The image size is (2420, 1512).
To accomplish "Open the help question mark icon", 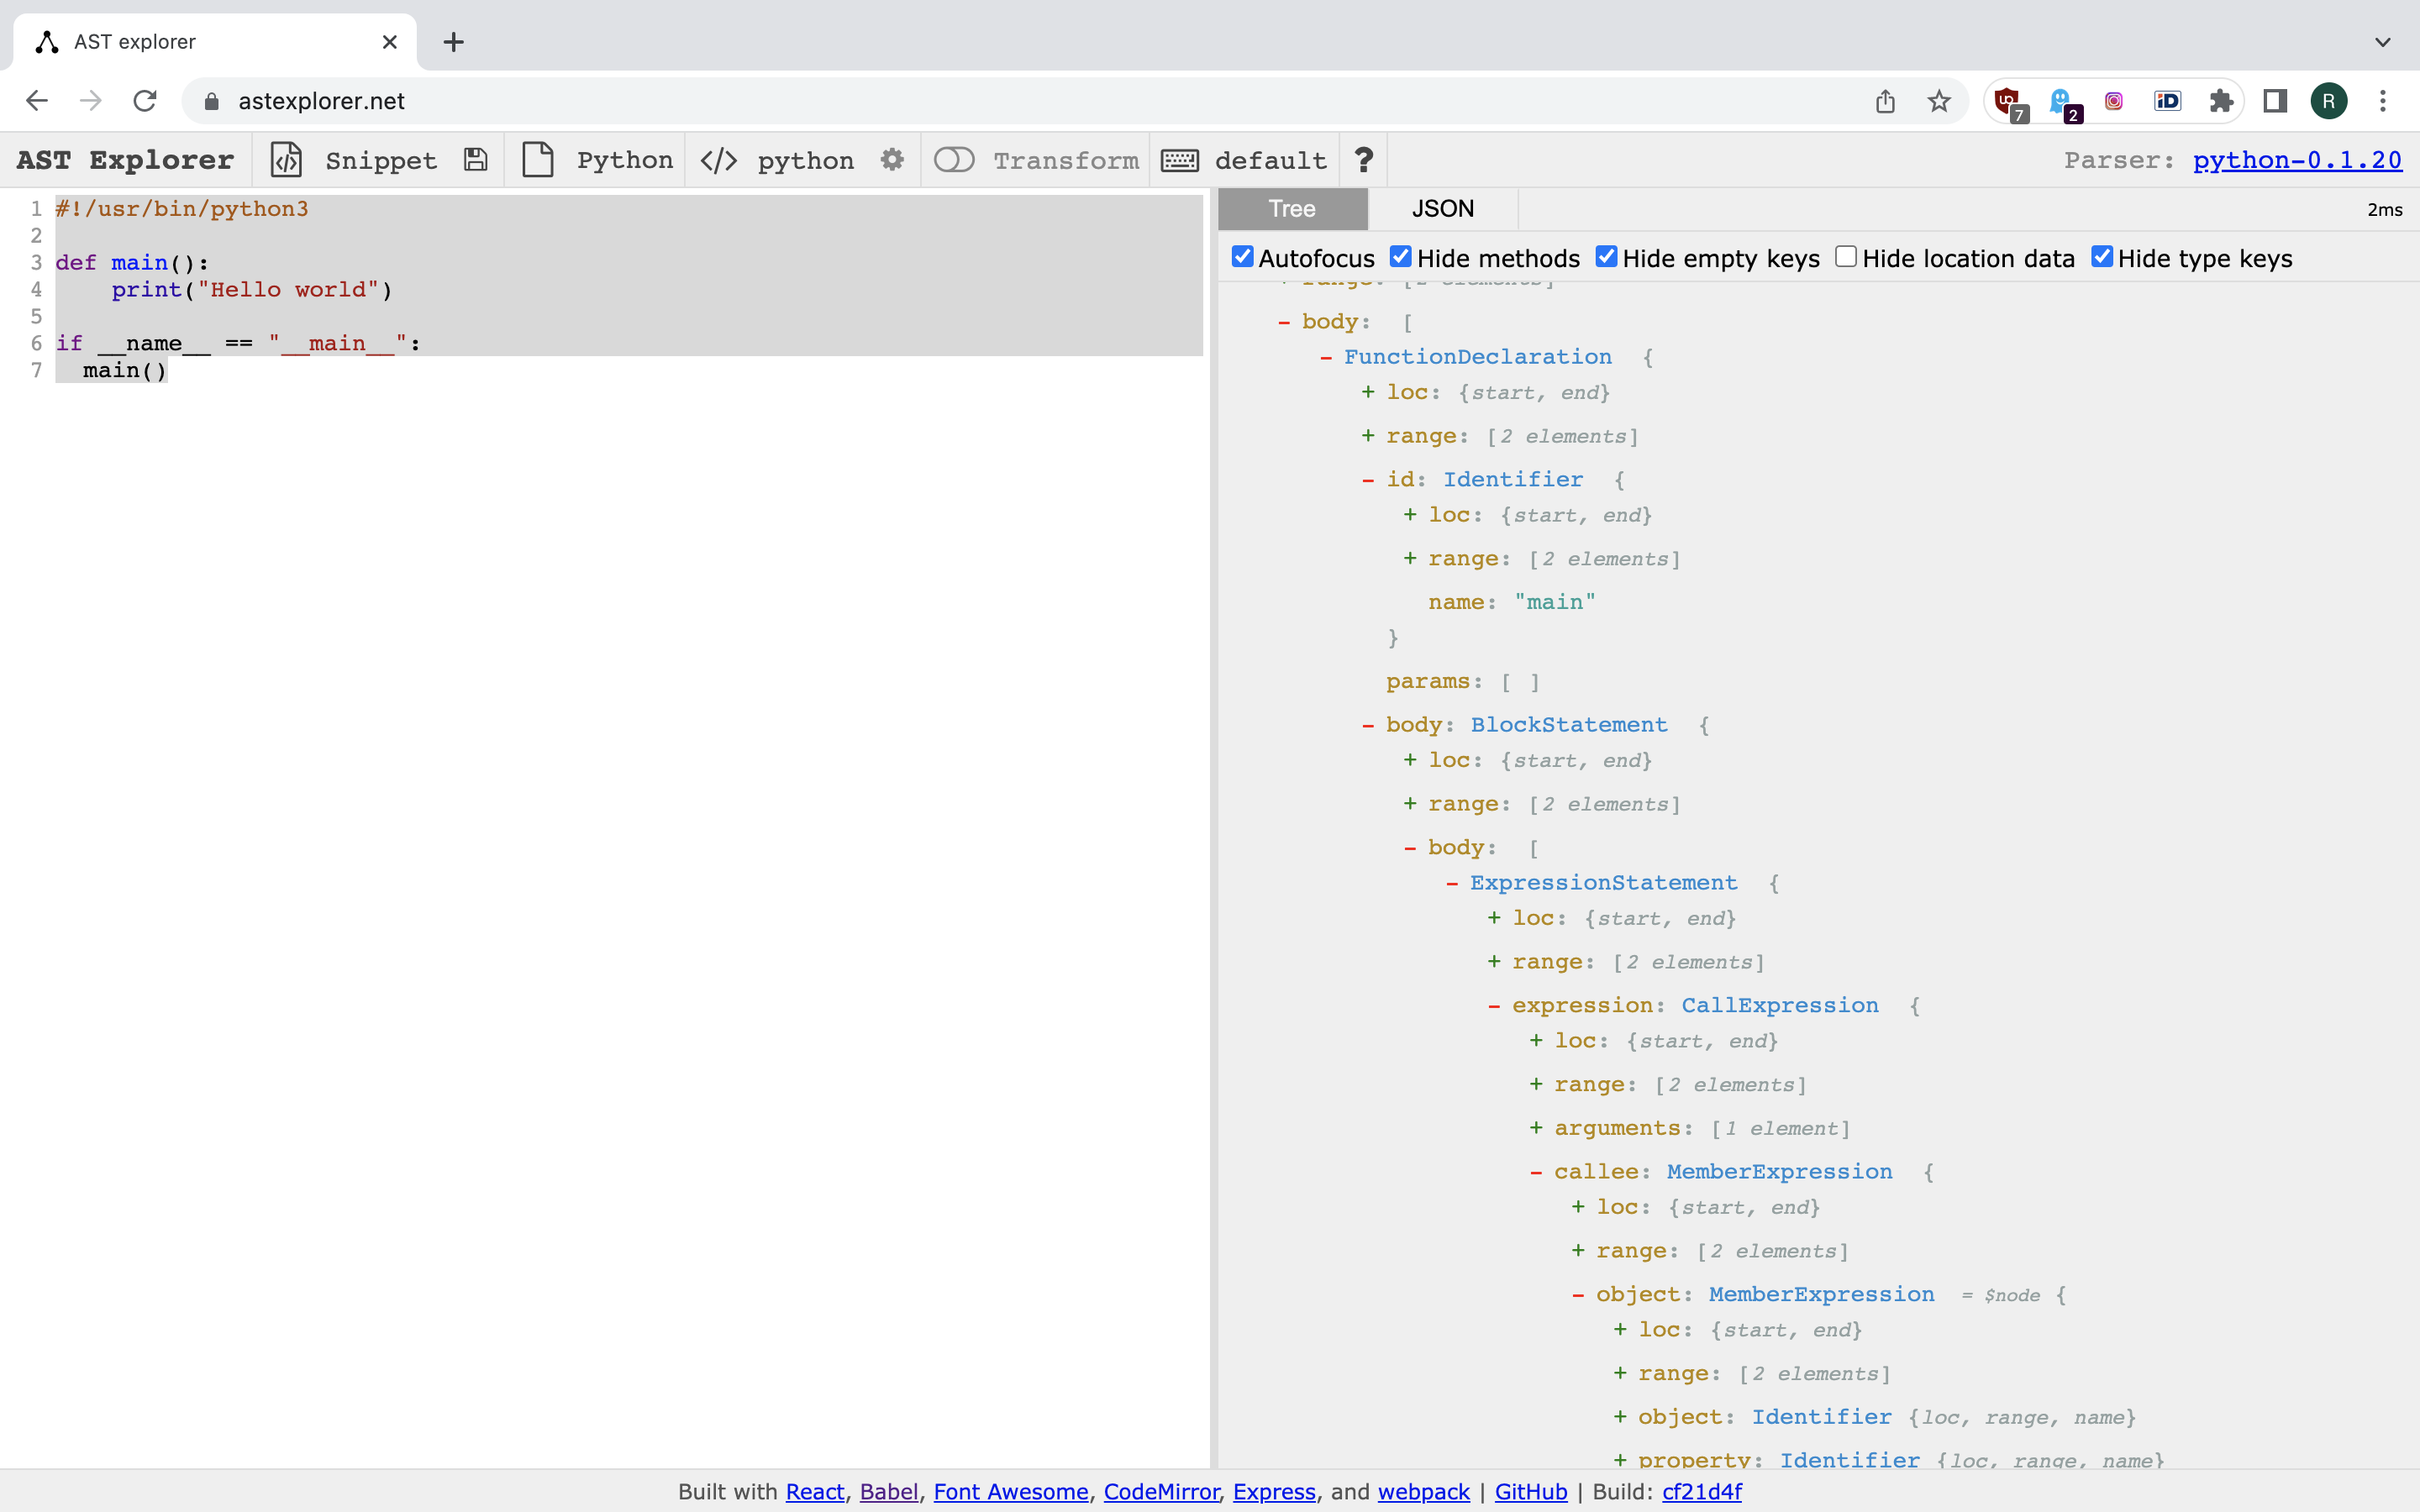I will pyautogui.click(x=1364, y=160).
